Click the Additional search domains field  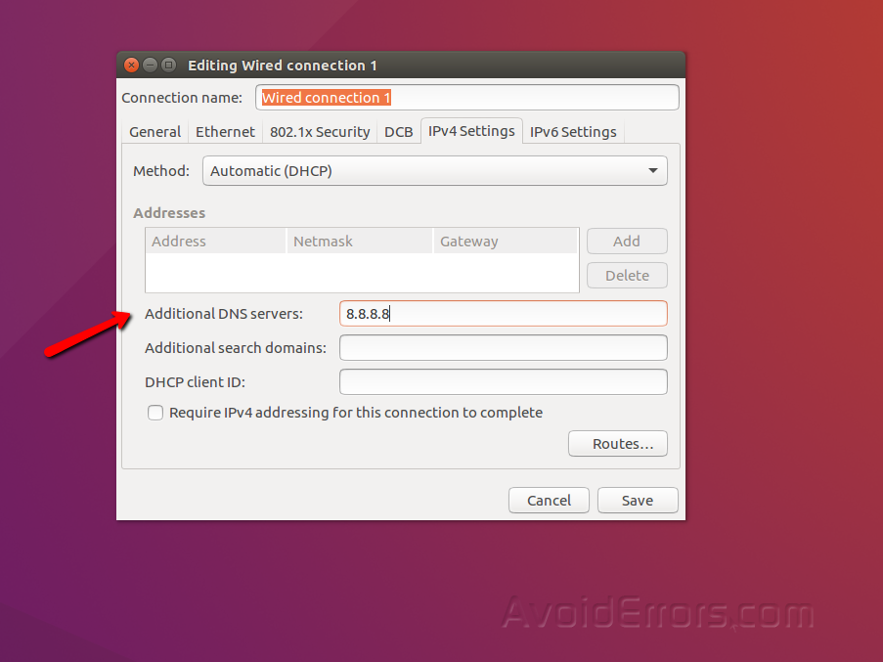pos(503,348)
